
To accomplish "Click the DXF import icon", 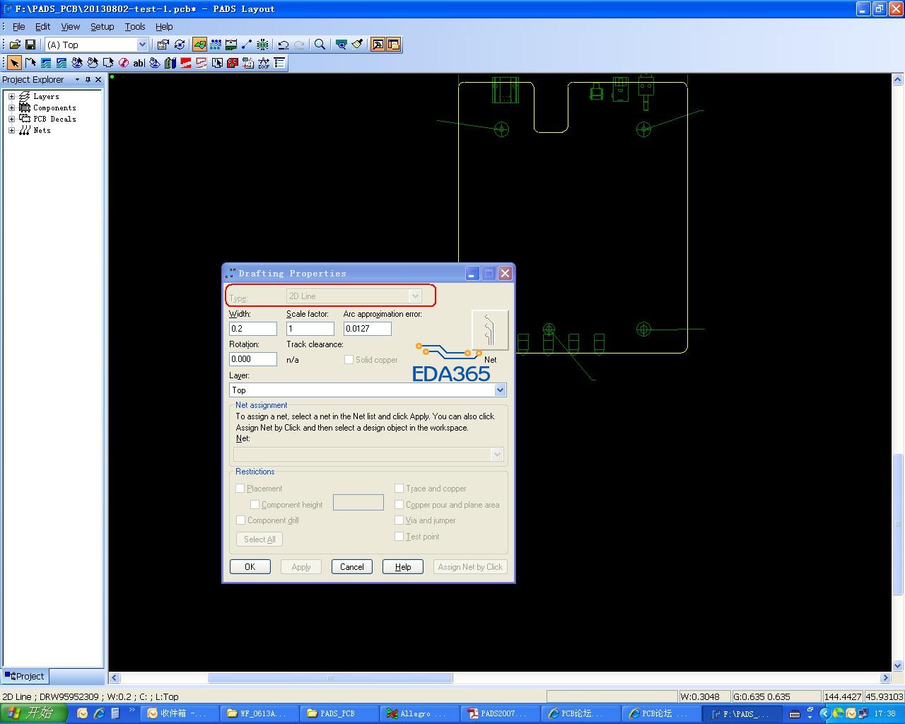I will [264, 63].
